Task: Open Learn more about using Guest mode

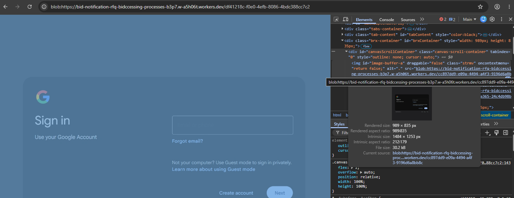Action: 214,169
